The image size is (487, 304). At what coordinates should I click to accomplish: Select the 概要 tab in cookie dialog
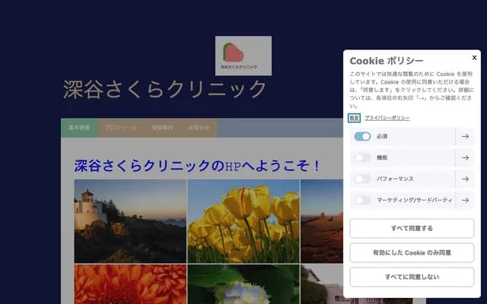point(354,118)
